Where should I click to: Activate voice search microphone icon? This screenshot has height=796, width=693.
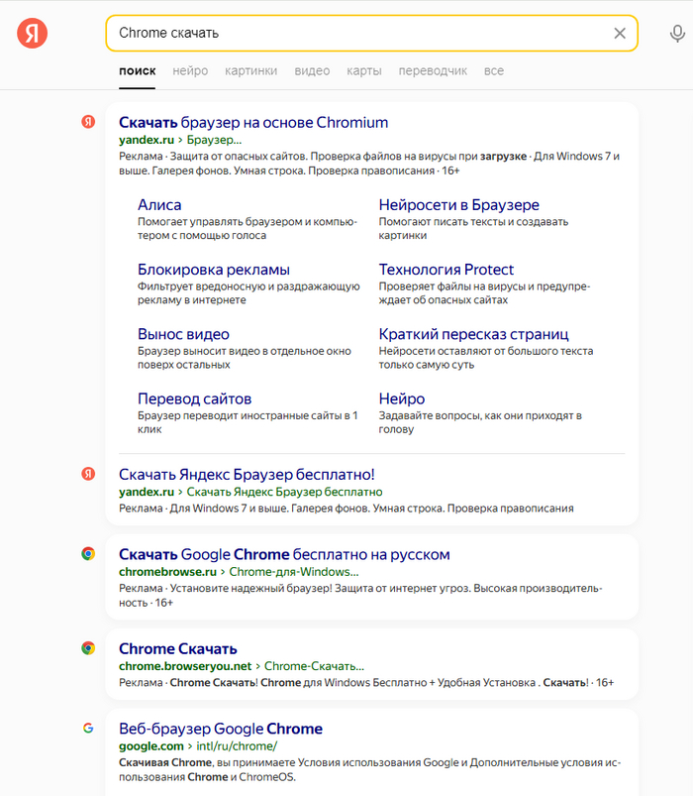[677, 34]
